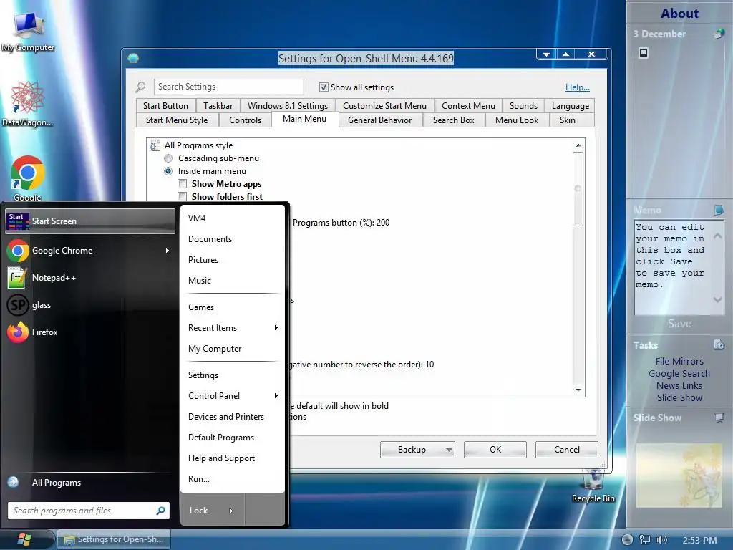Open Google Search link in Tasks
Image resolution: width=733 pixels, height=550 pixels.
point(679,373)
